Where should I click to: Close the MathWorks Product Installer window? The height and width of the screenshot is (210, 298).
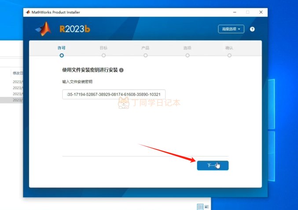[x=261, y=12]
